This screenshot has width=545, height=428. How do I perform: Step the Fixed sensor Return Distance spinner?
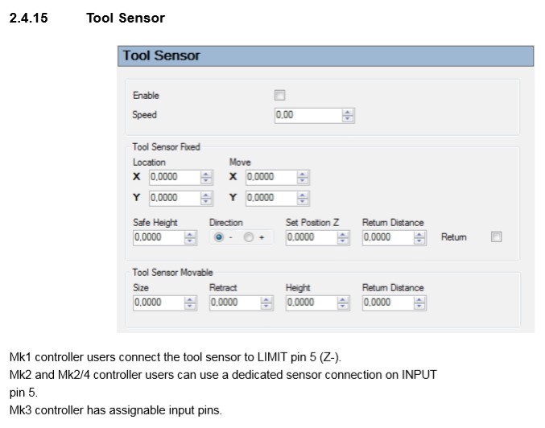click(420, 237)
